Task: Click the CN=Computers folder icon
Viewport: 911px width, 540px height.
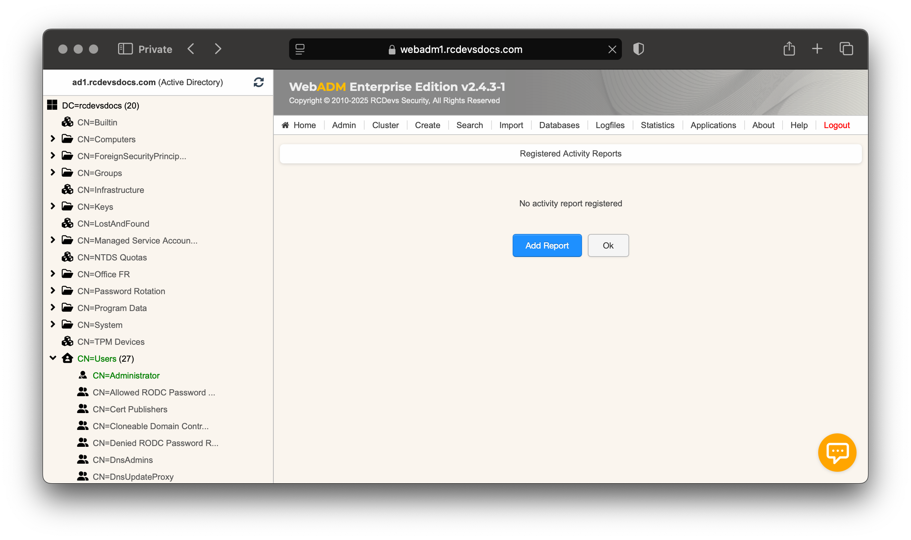Action: coord(67,139)
